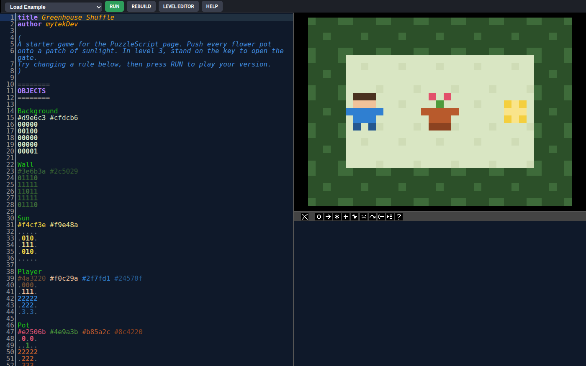
Task: Click the curved arrow icon in console toolbar
Action: point(373,217)
